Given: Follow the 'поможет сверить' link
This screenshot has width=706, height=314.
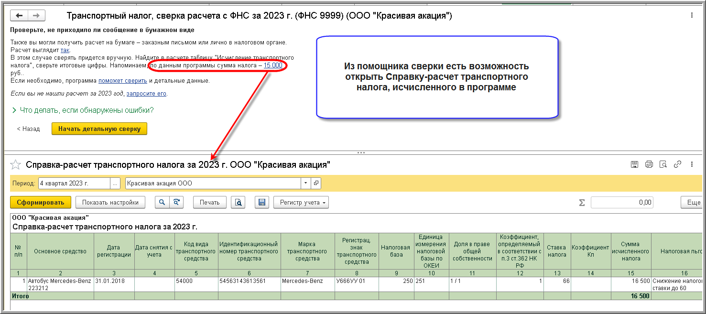Looking at the screenshot, I should point(123,81).
